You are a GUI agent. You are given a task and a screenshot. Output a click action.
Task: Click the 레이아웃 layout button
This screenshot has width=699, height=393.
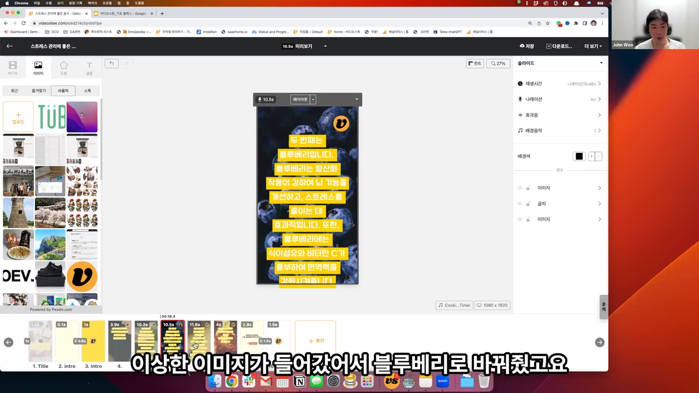(300, 99)
